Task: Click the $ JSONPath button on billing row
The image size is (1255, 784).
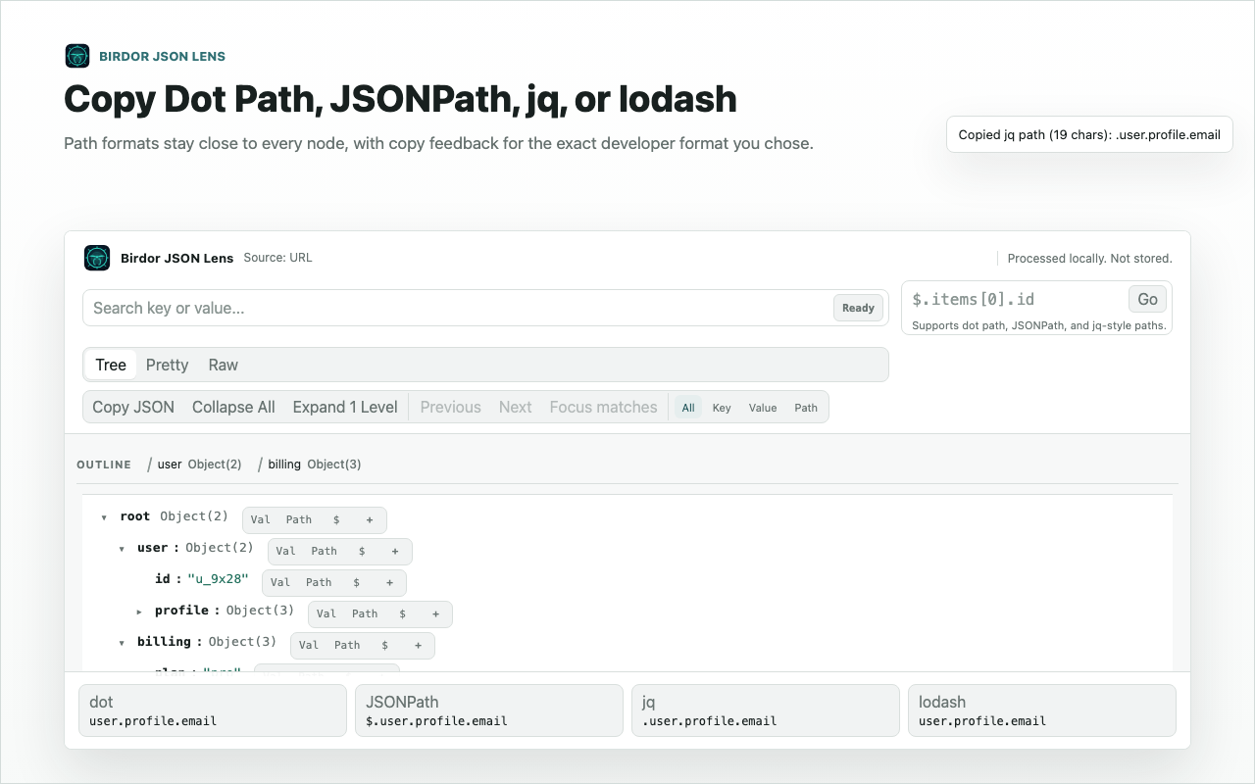Action: [384, 645]
